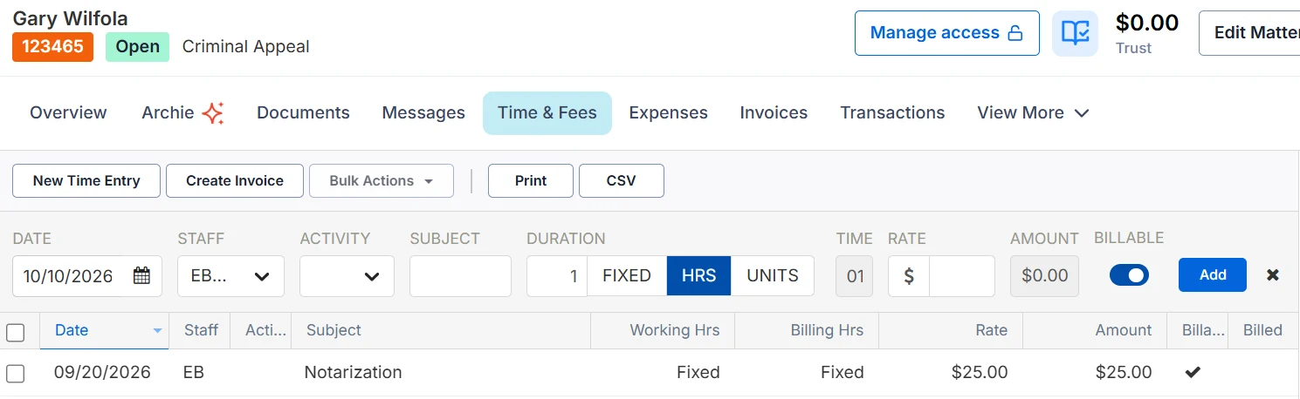Click the 09/20/2026 date cell

tap(102, 372)
